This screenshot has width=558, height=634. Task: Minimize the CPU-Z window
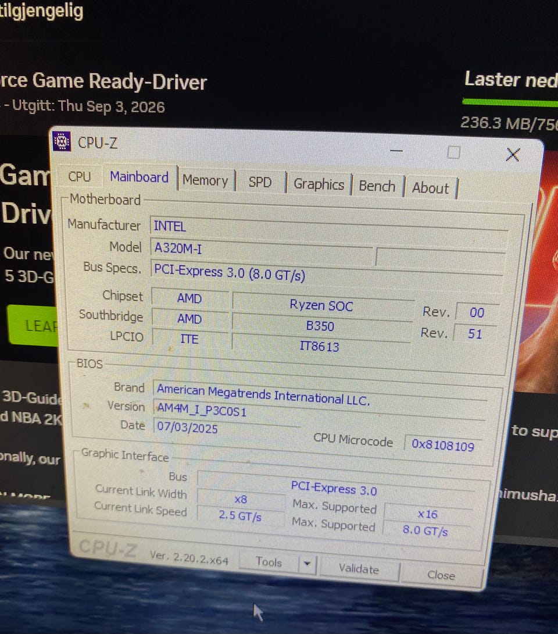point(396,151)
